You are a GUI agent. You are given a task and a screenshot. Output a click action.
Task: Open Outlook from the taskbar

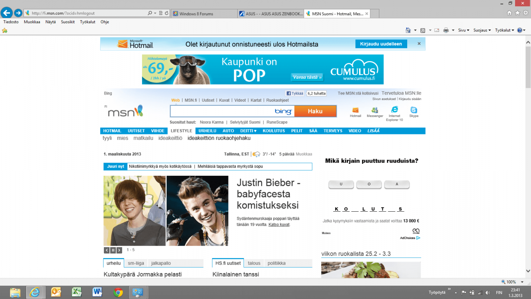[x=56, y=292]
